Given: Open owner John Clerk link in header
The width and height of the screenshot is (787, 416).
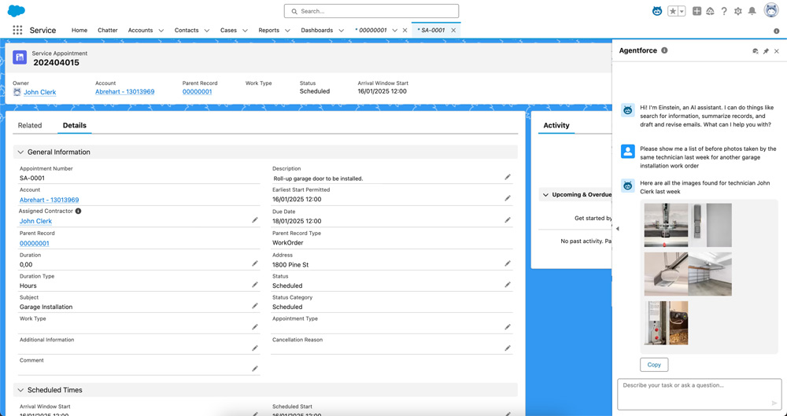Looking at the screenshot, I should tap(39, 92).
